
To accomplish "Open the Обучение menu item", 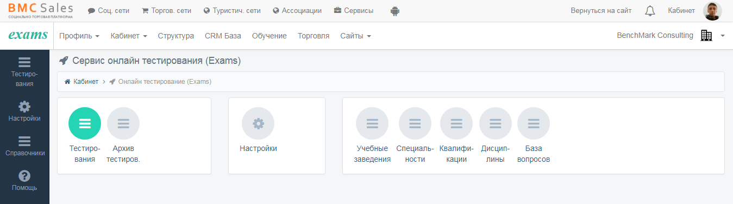I will click(270, 36).
